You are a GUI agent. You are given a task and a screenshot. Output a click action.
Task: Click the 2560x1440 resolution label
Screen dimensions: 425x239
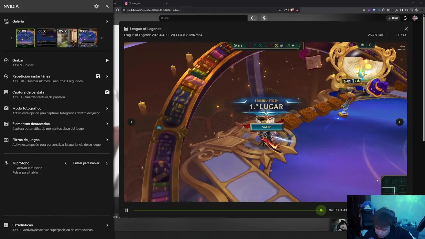point(376,35)
